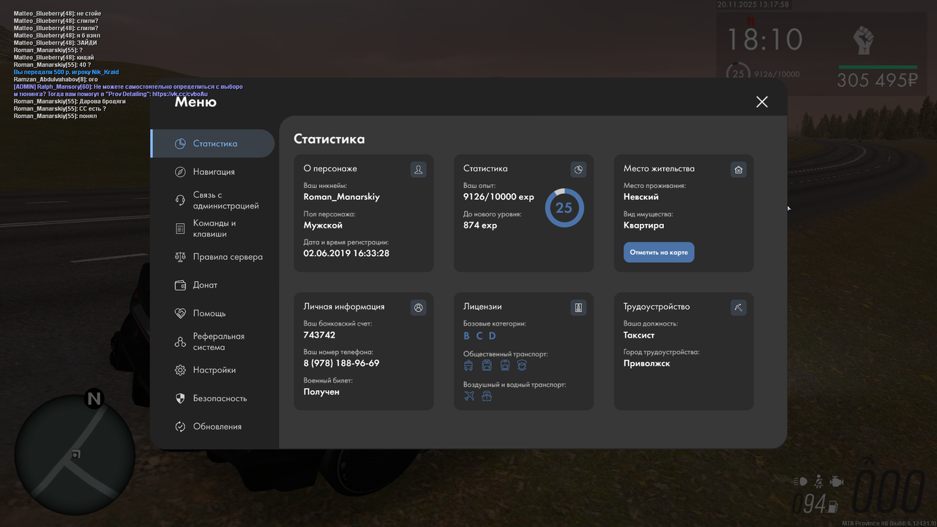
Task: Click the Невский residence value
Action: click(641, 197)
